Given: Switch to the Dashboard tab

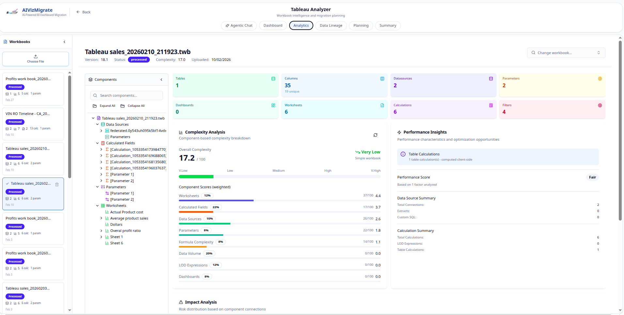Looking at the screenshot, I should click(273, 25).
